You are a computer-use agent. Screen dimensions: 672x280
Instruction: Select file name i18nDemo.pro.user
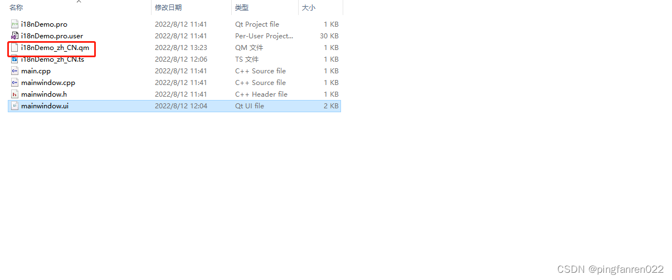52,36
